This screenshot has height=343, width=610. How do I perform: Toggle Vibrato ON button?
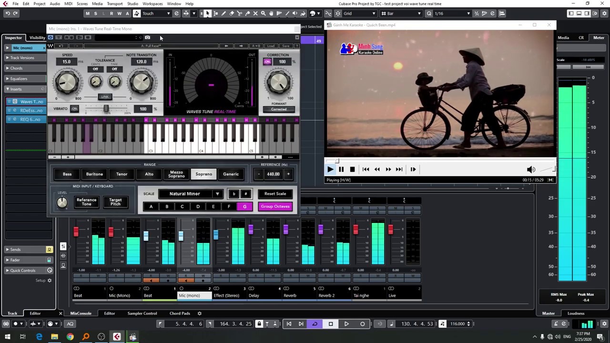pyautogui.click(x=74, y=109)
